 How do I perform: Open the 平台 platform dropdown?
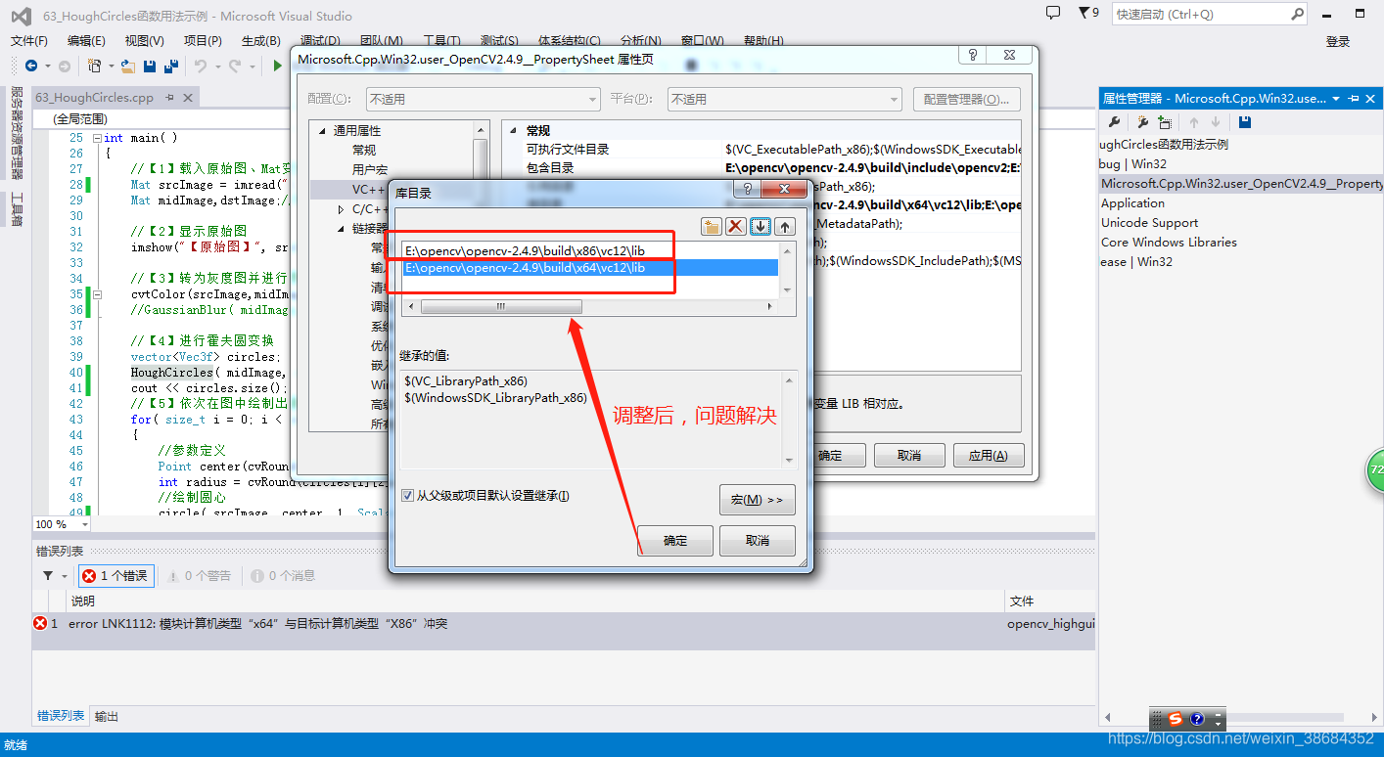785,99
